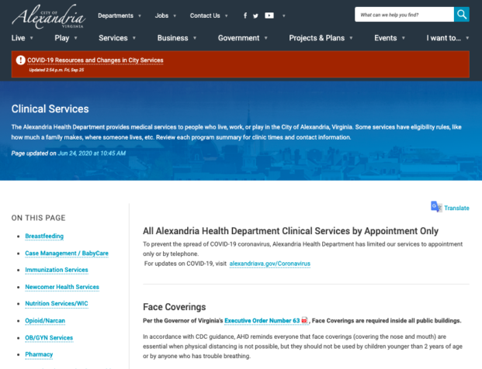Open COVID-19 Resources and Changes link
This screenshot has height=369, width=482.
pyautogui.click(x=95, y=60)
